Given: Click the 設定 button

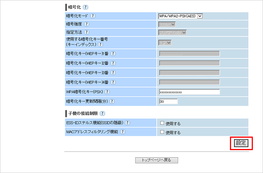Looking at the screenshot, I should pyautogui.click(x=241, y=143).
